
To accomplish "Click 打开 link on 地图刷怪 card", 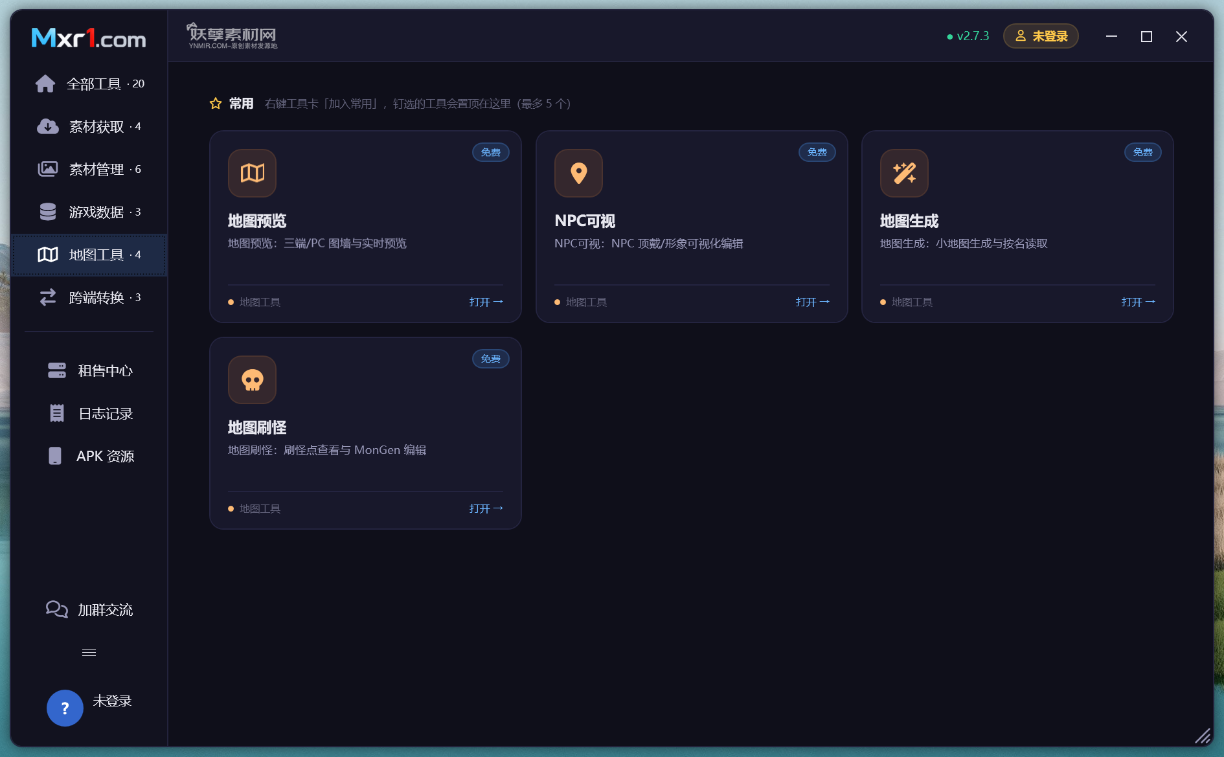I will coord(486,508).
